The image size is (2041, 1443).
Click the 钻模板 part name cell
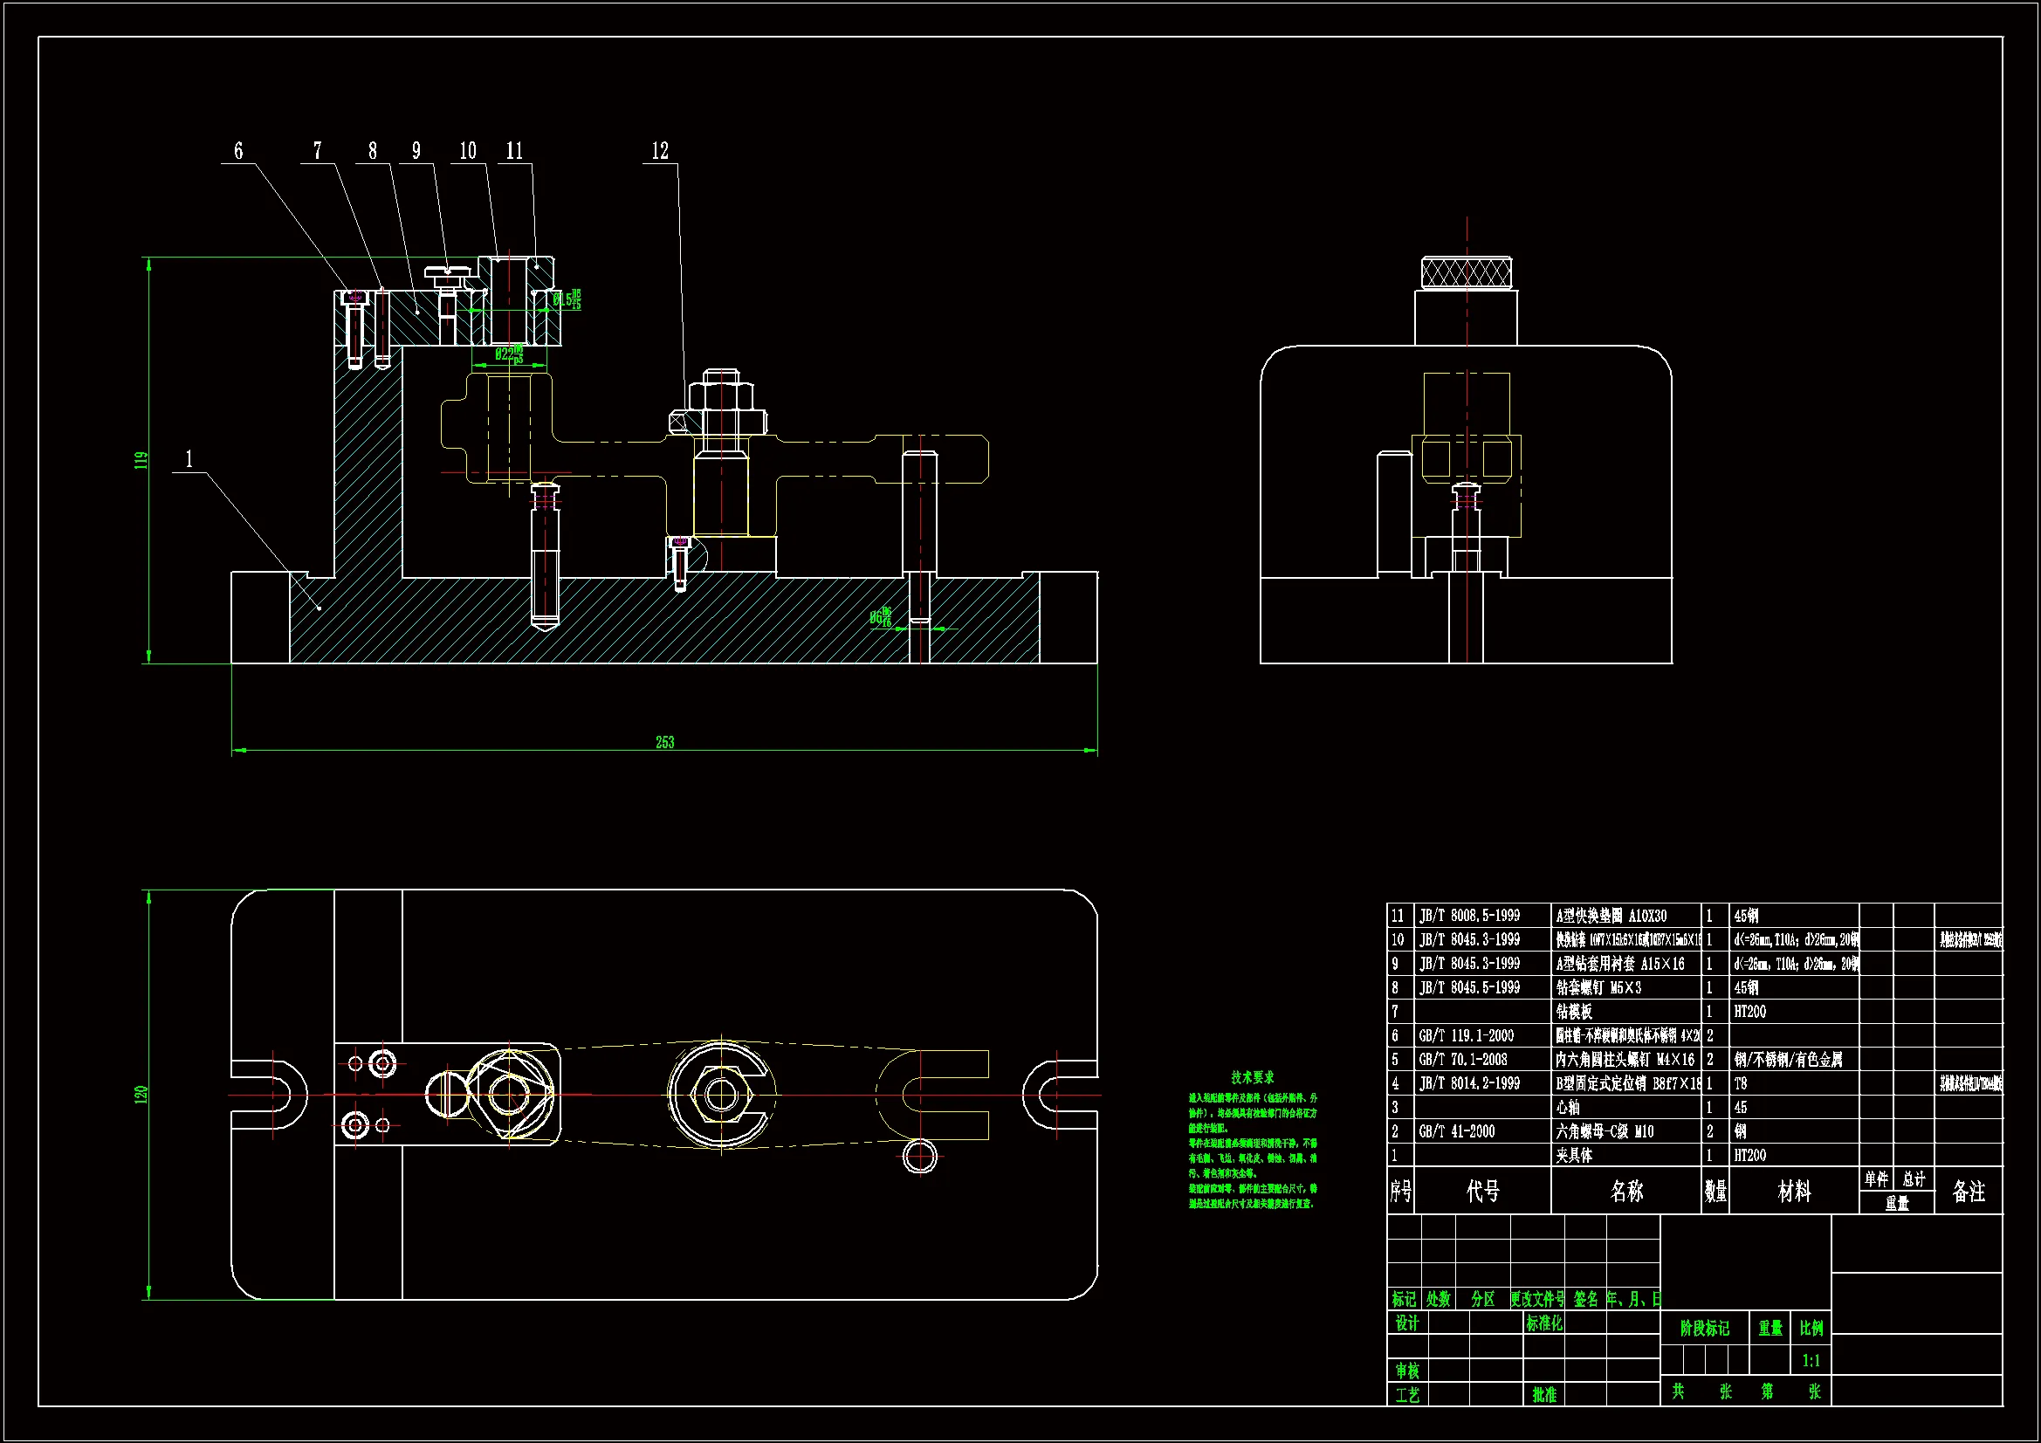tap(1574, 1012)
